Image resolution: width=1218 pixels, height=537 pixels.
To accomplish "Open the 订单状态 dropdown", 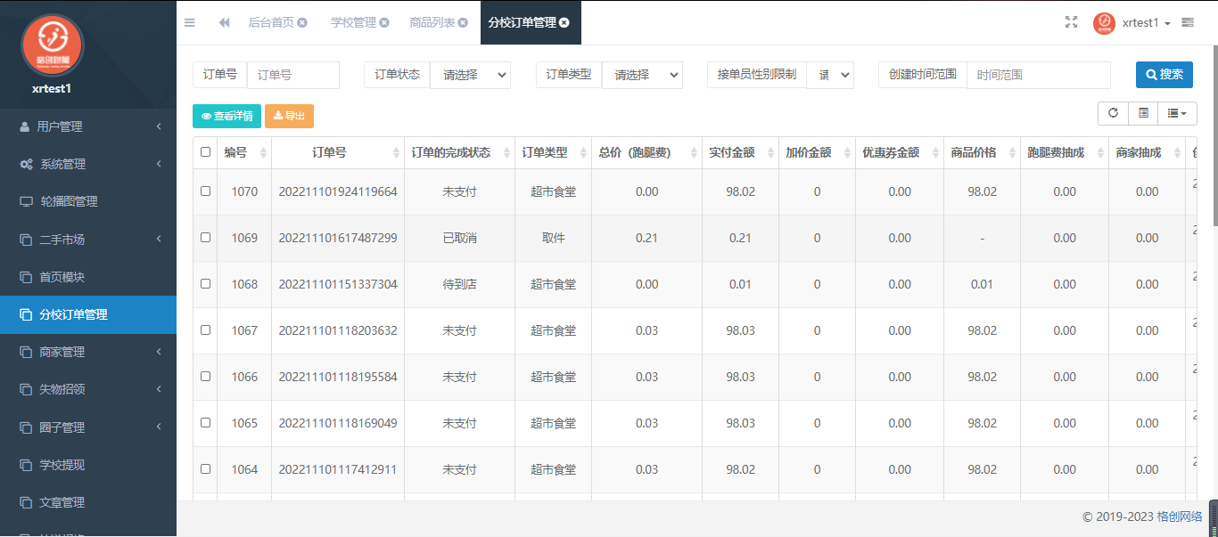I will point(470,75).
